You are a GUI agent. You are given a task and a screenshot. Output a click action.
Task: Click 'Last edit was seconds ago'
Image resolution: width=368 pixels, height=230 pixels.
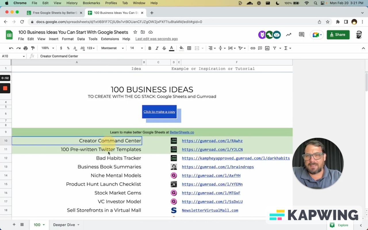[x=156, y=39]
